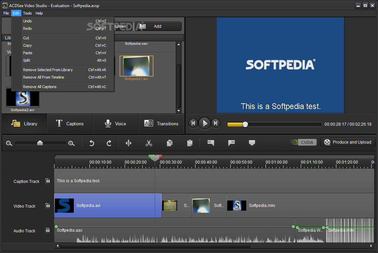Click the horizontal timeline scrollbar thumb
Screen dimensions: 378x253
pyautogui.click(x=155, y=246)
